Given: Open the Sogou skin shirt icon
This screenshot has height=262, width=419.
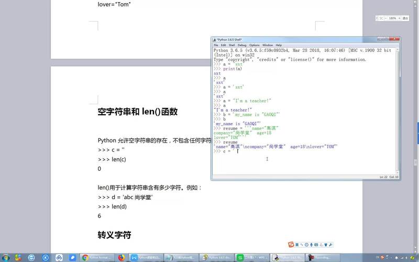Looking at the screenshot, I should click(326, 245).
